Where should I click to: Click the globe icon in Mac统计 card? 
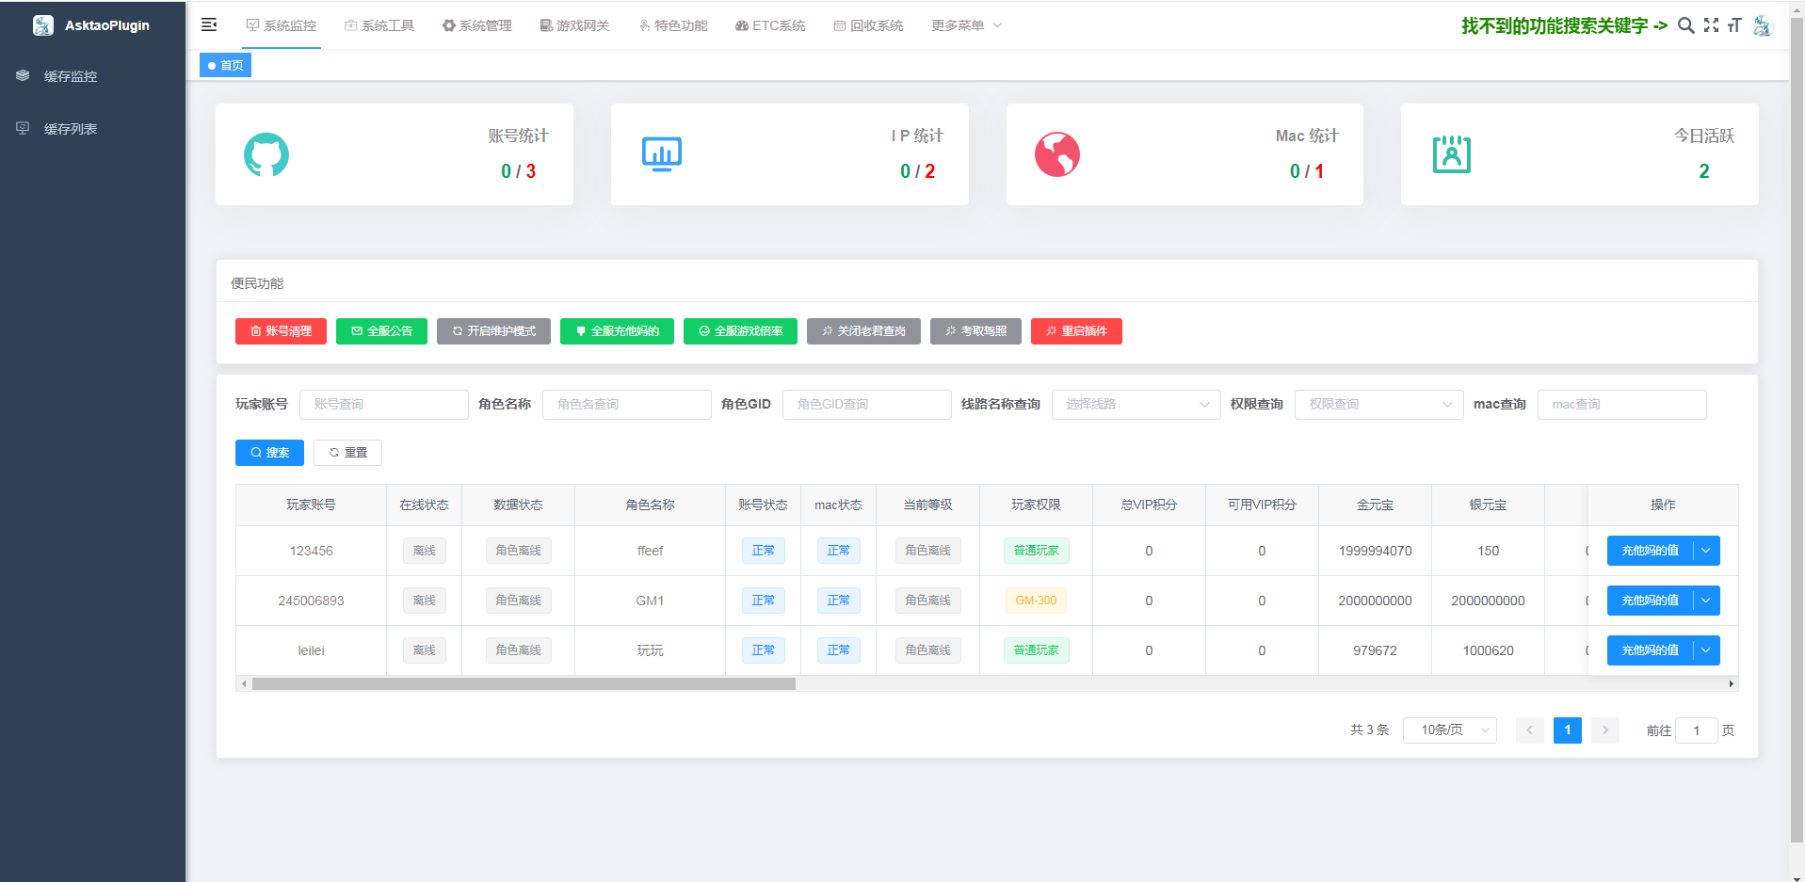1057,154
